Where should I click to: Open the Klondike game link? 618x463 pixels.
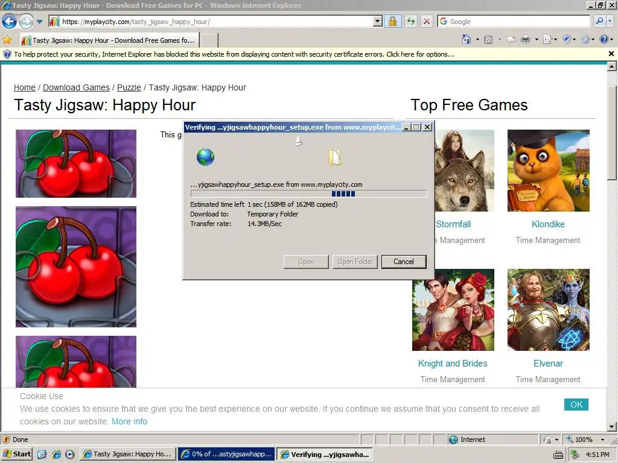548,224
